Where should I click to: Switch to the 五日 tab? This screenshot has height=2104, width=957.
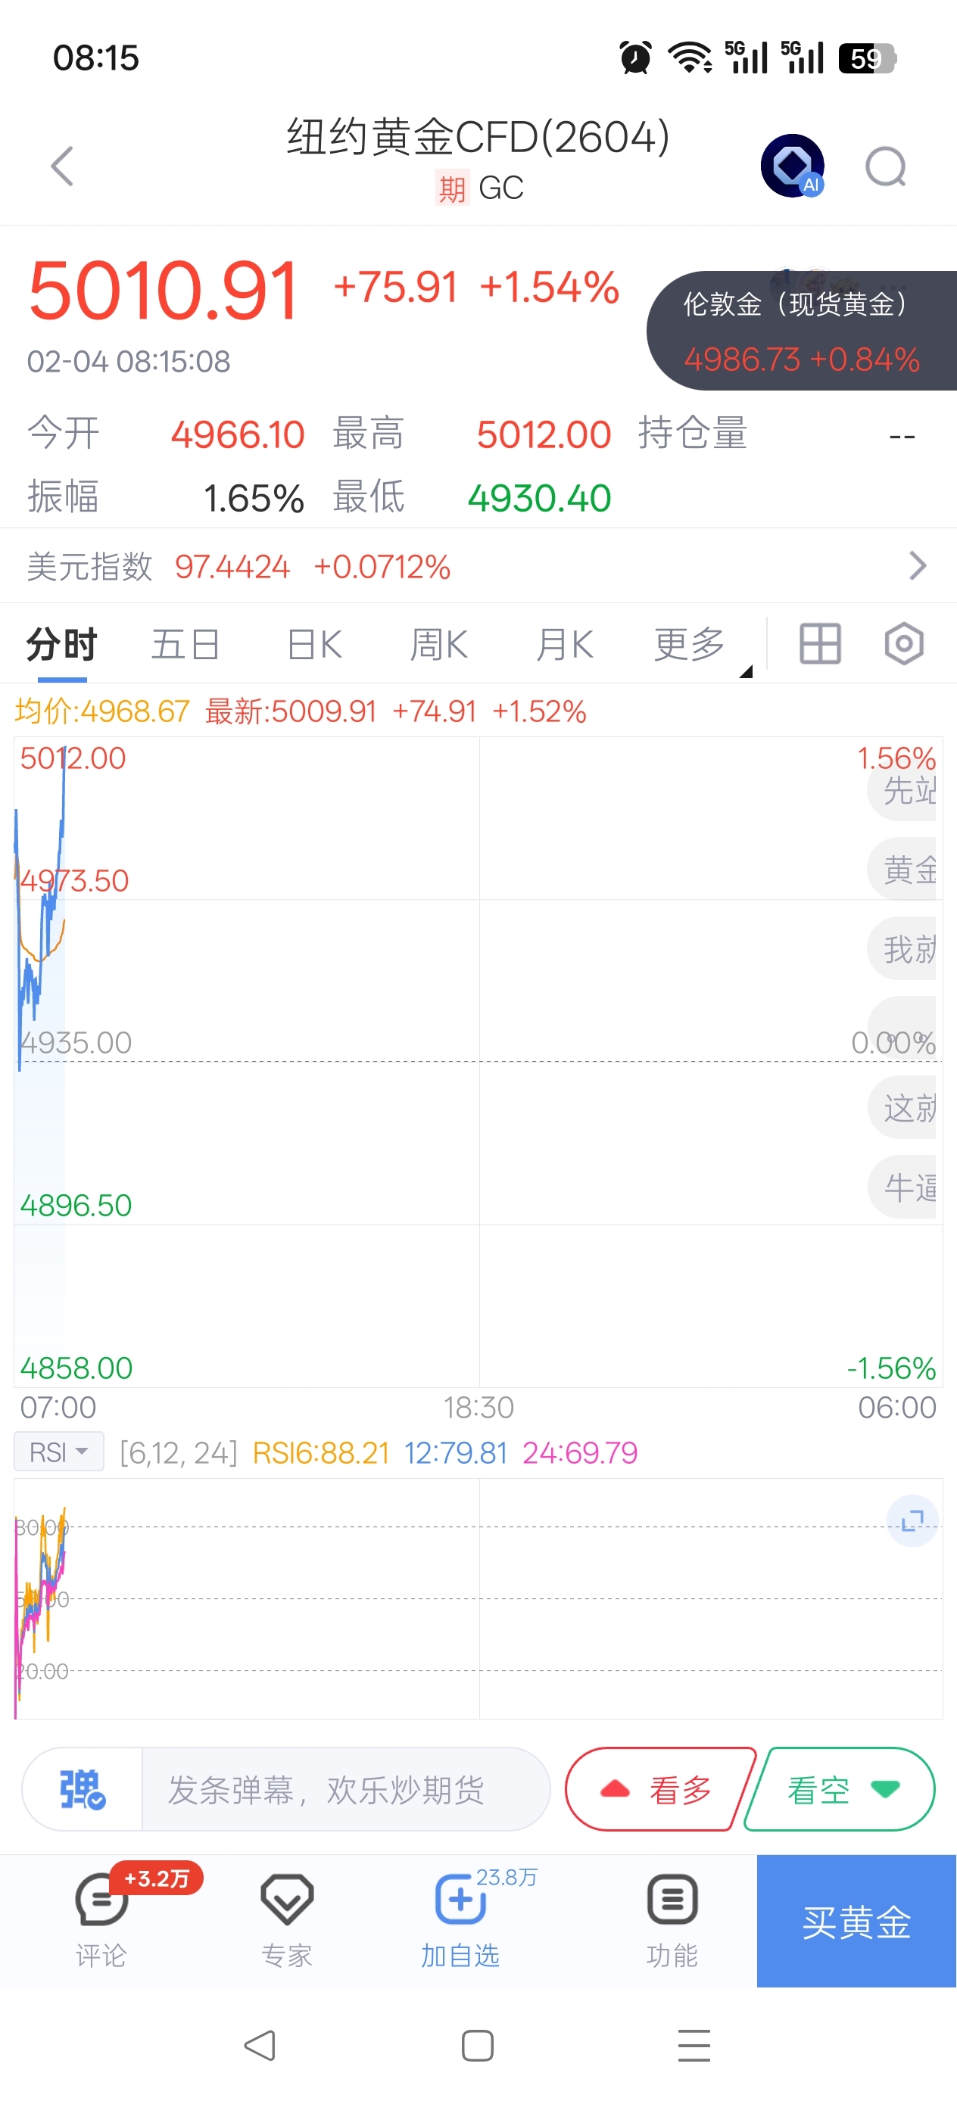pos(185,644)
